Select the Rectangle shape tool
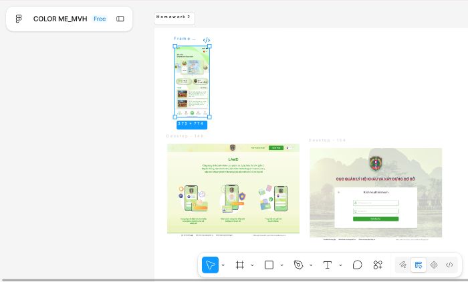Viewport: 468px width, 282px height. [x=269, y=265]
